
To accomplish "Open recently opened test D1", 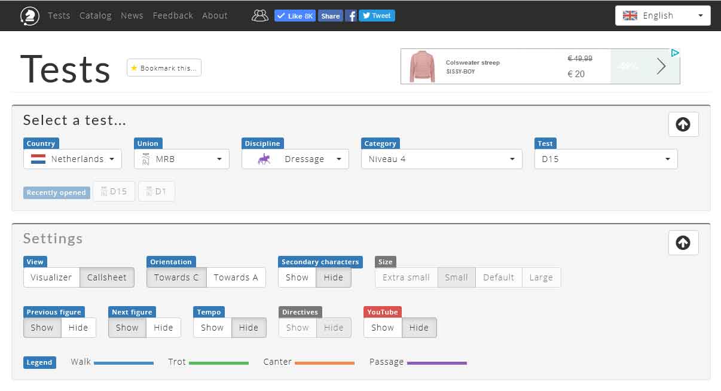I will tap(157, 191).
